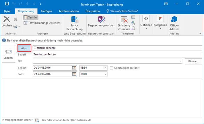
Task: Click the previous item up arrow
Action: point(27,4)
